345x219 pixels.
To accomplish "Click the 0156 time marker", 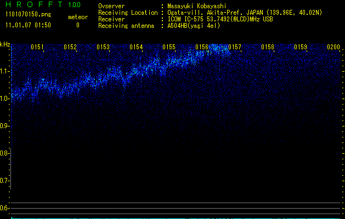I will point(202,47).
